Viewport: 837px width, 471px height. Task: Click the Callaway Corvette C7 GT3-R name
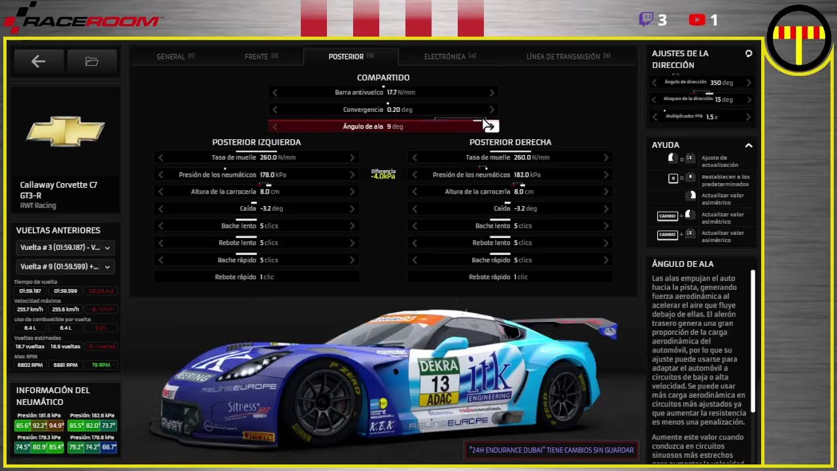pos(58,190)
